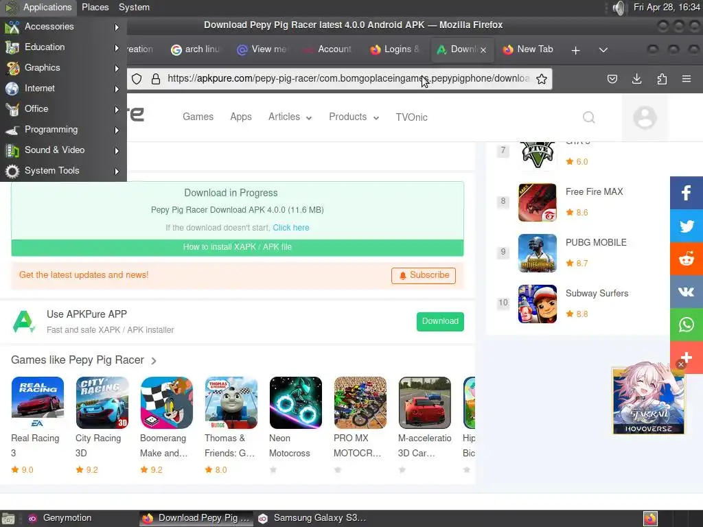
Task: Switch to the New Tab tab
Action: (x=528, y=49)
